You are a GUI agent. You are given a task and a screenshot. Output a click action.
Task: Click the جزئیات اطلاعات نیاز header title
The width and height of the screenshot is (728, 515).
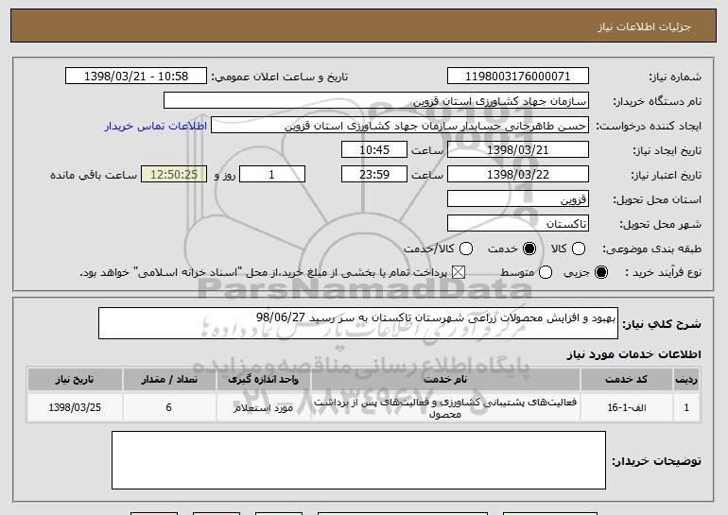click(644, 26)
